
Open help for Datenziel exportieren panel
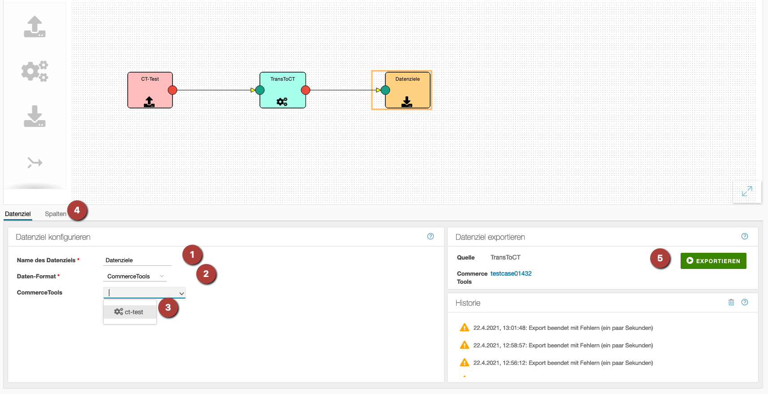click(x=744, y=237)
